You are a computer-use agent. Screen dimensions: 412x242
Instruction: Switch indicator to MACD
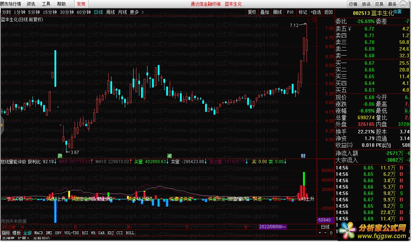[x=39, y=233]
